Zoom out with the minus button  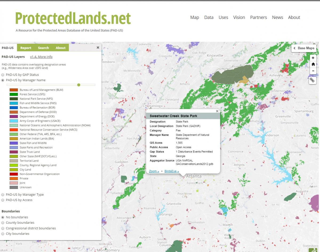coord(313,71)
